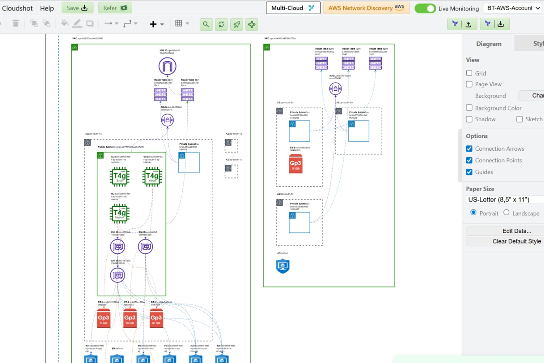Select the Delete (trash) tool in the toolbar
The image size is (544, 363).
pos(15,24)
